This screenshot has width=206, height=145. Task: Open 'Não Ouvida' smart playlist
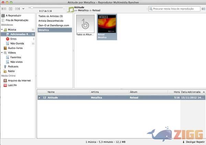[17, 43]
